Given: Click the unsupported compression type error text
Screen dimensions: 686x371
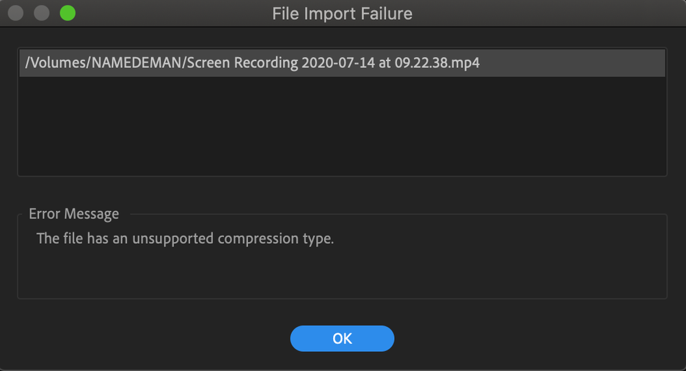Looking at the screenshot, I should pyautogui.click(x=185, y=239).
